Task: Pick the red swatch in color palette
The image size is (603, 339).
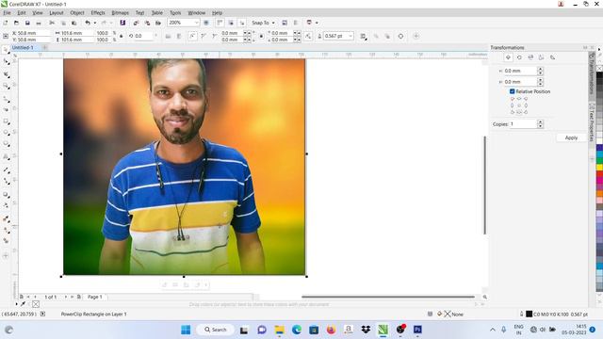Action: tap(599, 174)
